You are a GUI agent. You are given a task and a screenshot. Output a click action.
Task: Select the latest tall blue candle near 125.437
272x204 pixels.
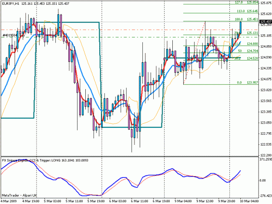pyautogui.click(x=241, y=27)
